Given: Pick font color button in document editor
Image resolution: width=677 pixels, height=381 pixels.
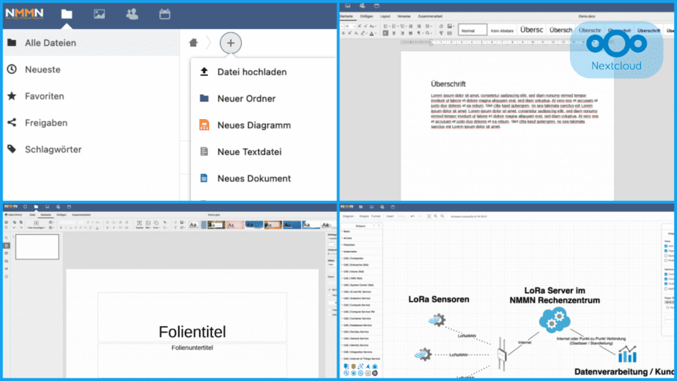Looking at the screenshot, I should (372, 33).
